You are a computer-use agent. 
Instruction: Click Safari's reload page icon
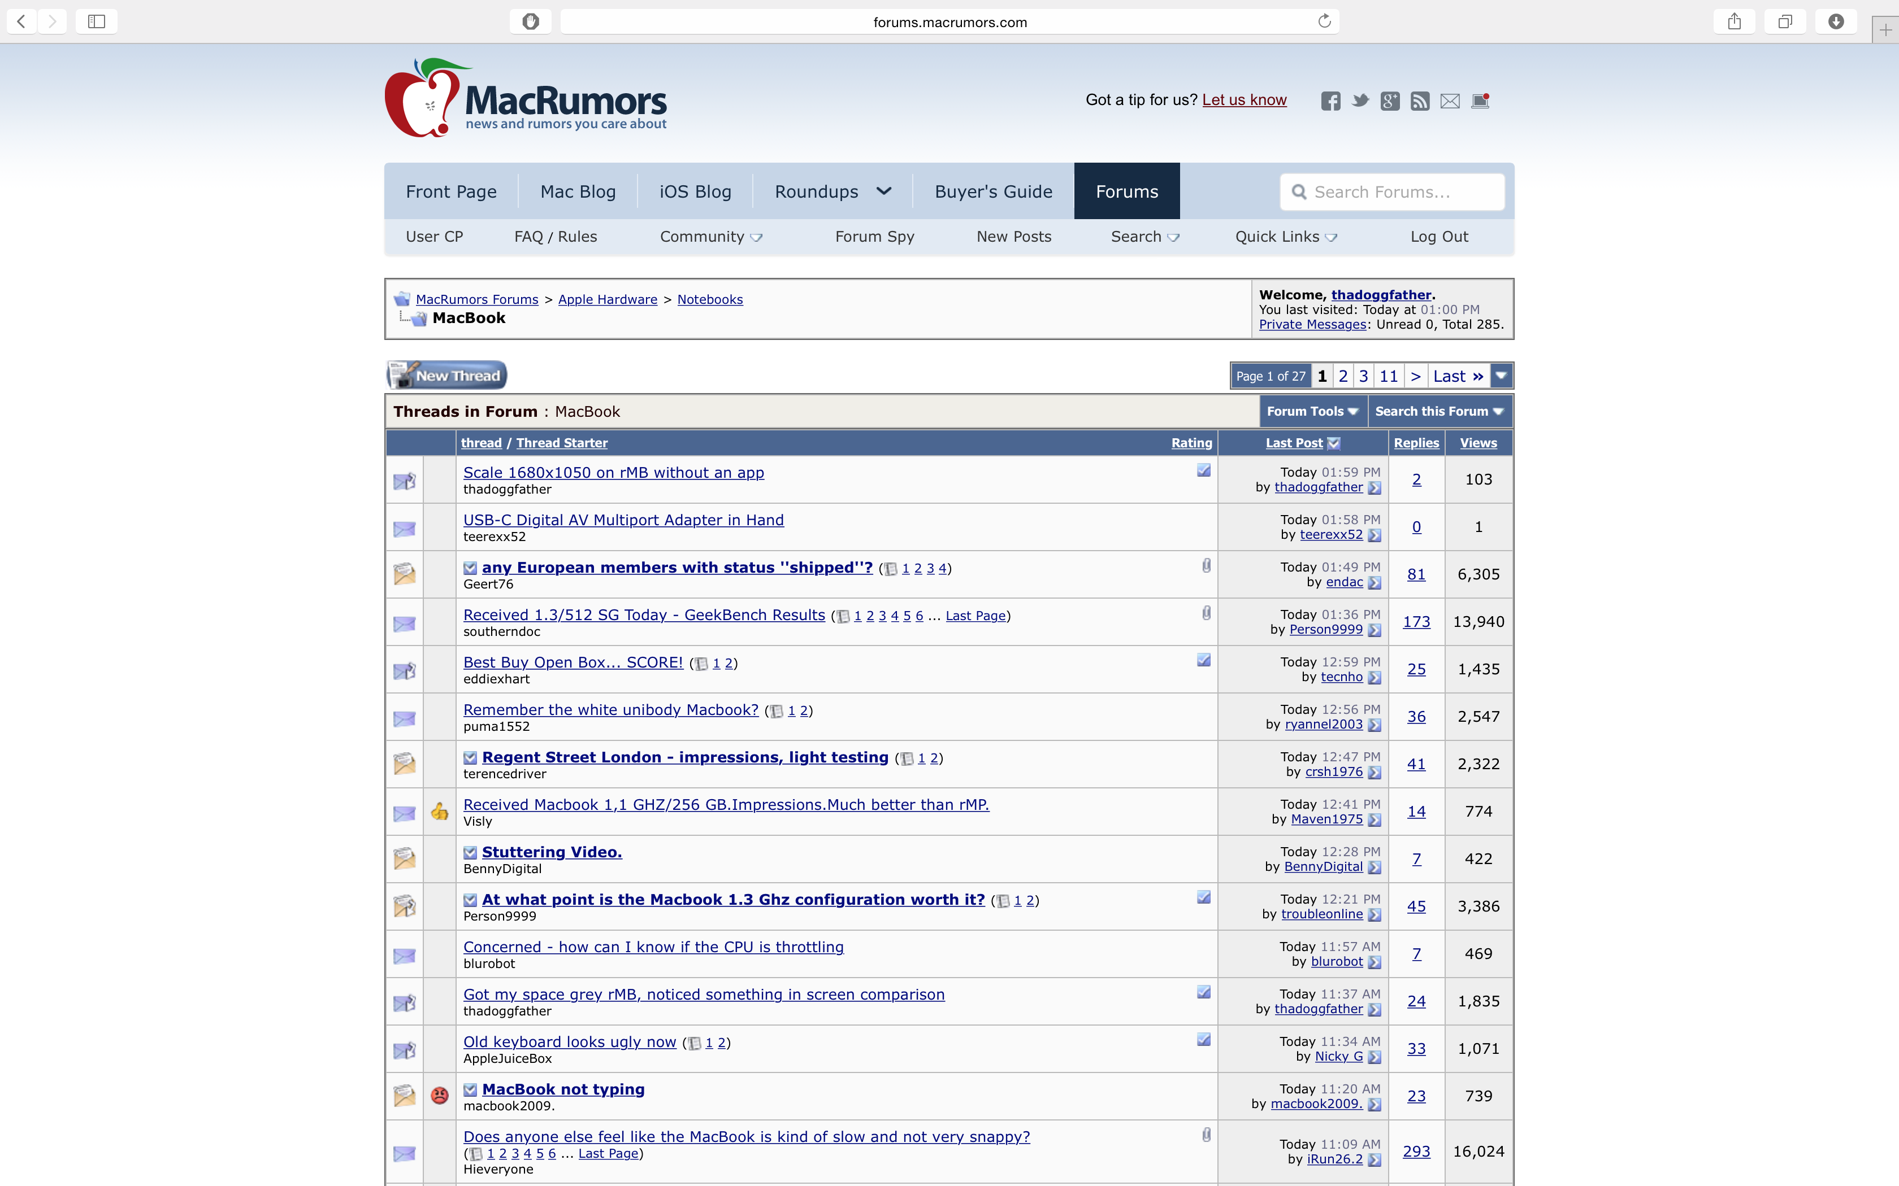[x=1325, y=21]
